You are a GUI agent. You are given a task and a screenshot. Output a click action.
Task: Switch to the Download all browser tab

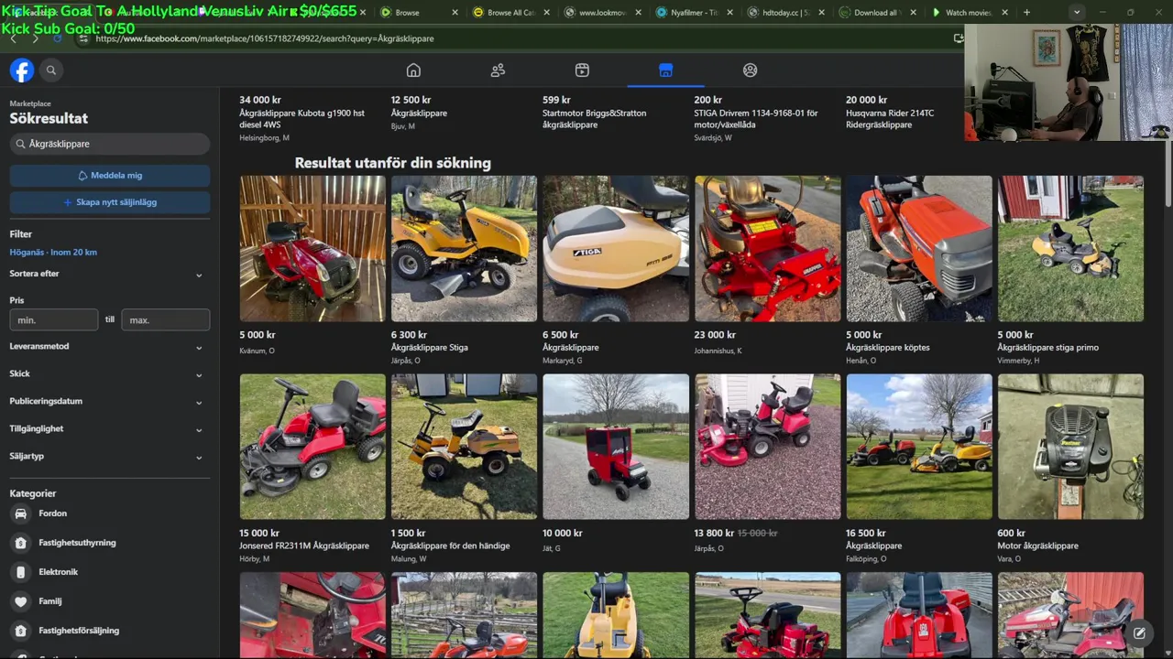click(x=877, y=13)
